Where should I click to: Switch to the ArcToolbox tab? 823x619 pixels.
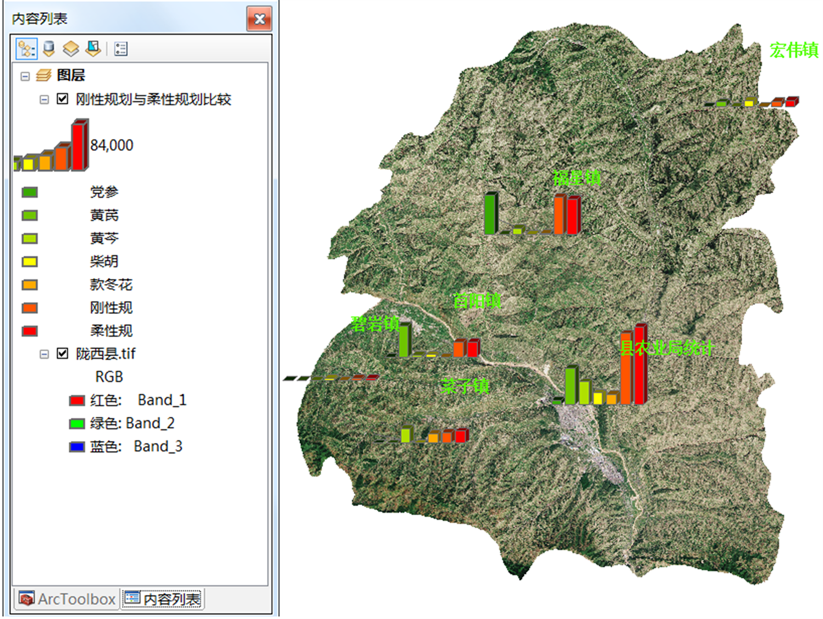tap(67, 599)
